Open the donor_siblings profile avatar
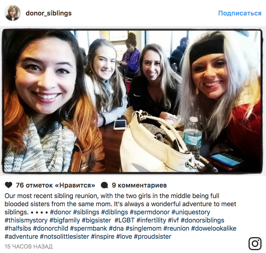Image resolution: width=266 pixels, height=253 pixels. click(12, 13)
